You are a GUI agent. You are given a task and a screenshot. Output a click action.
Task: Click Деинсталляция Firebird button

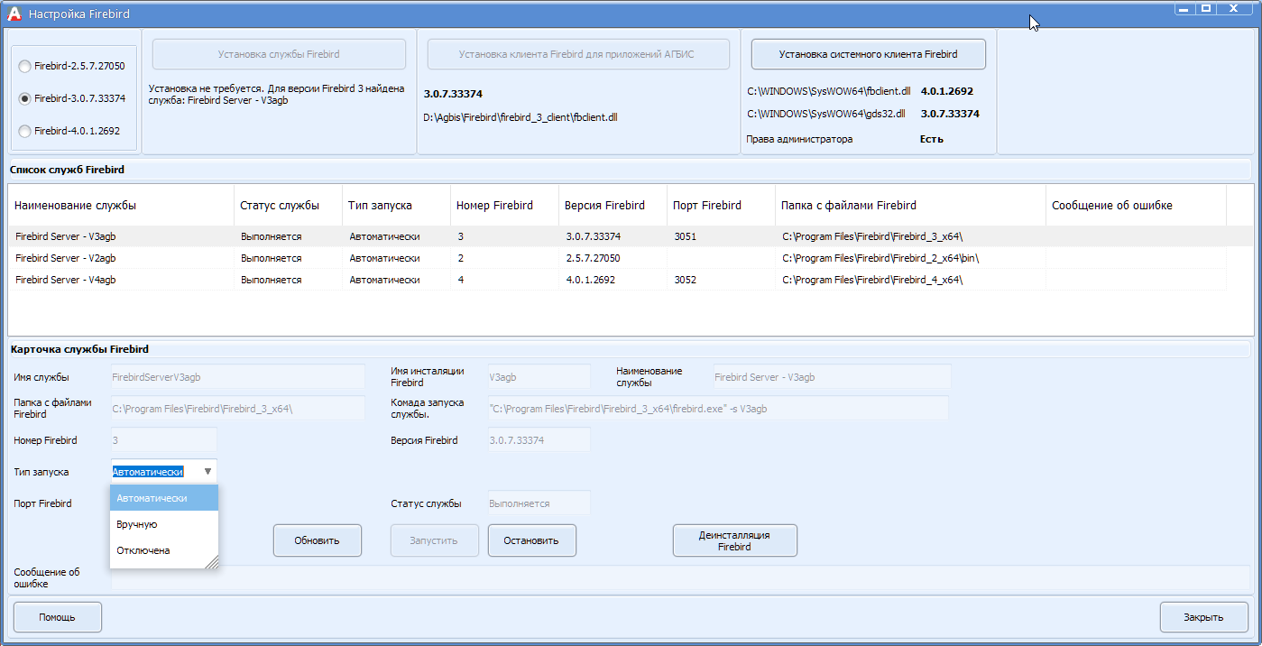(735, 540)
